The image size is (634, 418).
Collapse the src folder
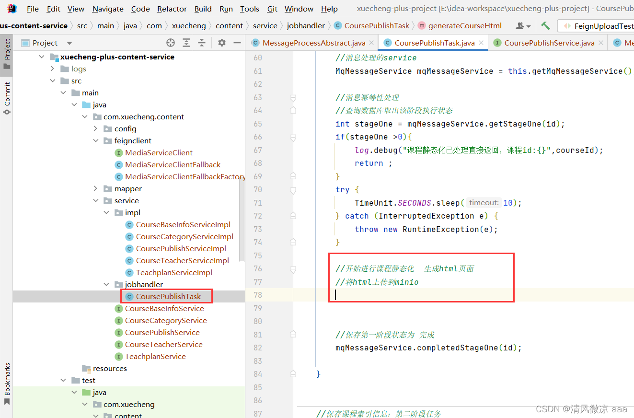tap(53, 81)
